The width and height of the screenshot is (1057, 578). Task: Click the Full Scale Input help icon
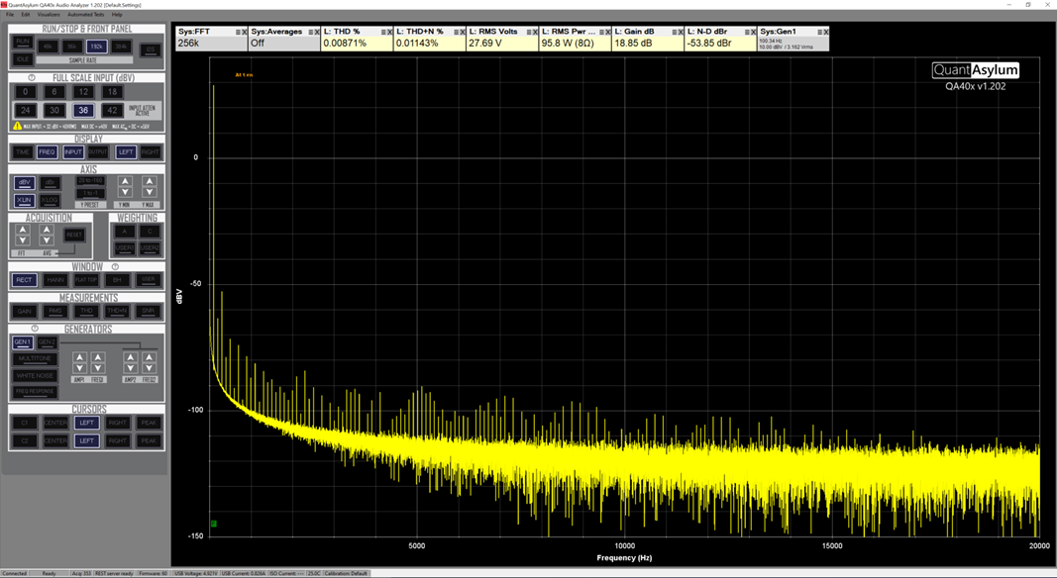pyautogui.click(x=32, y=77)
